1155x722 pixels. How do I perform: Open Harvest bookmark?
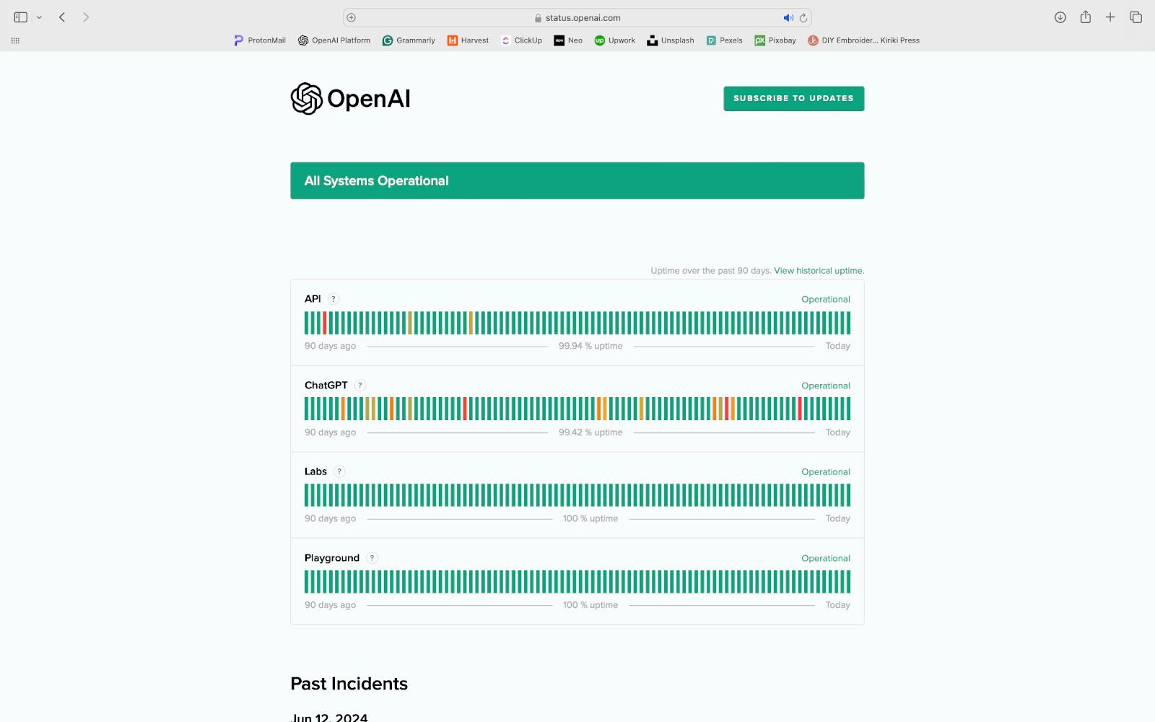tap(468, 40)
